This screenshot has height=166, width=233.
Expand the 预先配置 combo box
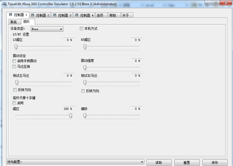click(75, 162)
